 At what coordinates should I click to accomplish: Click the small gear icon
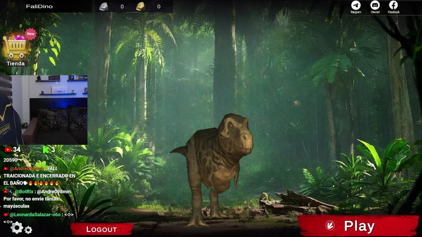click(28, 230)
